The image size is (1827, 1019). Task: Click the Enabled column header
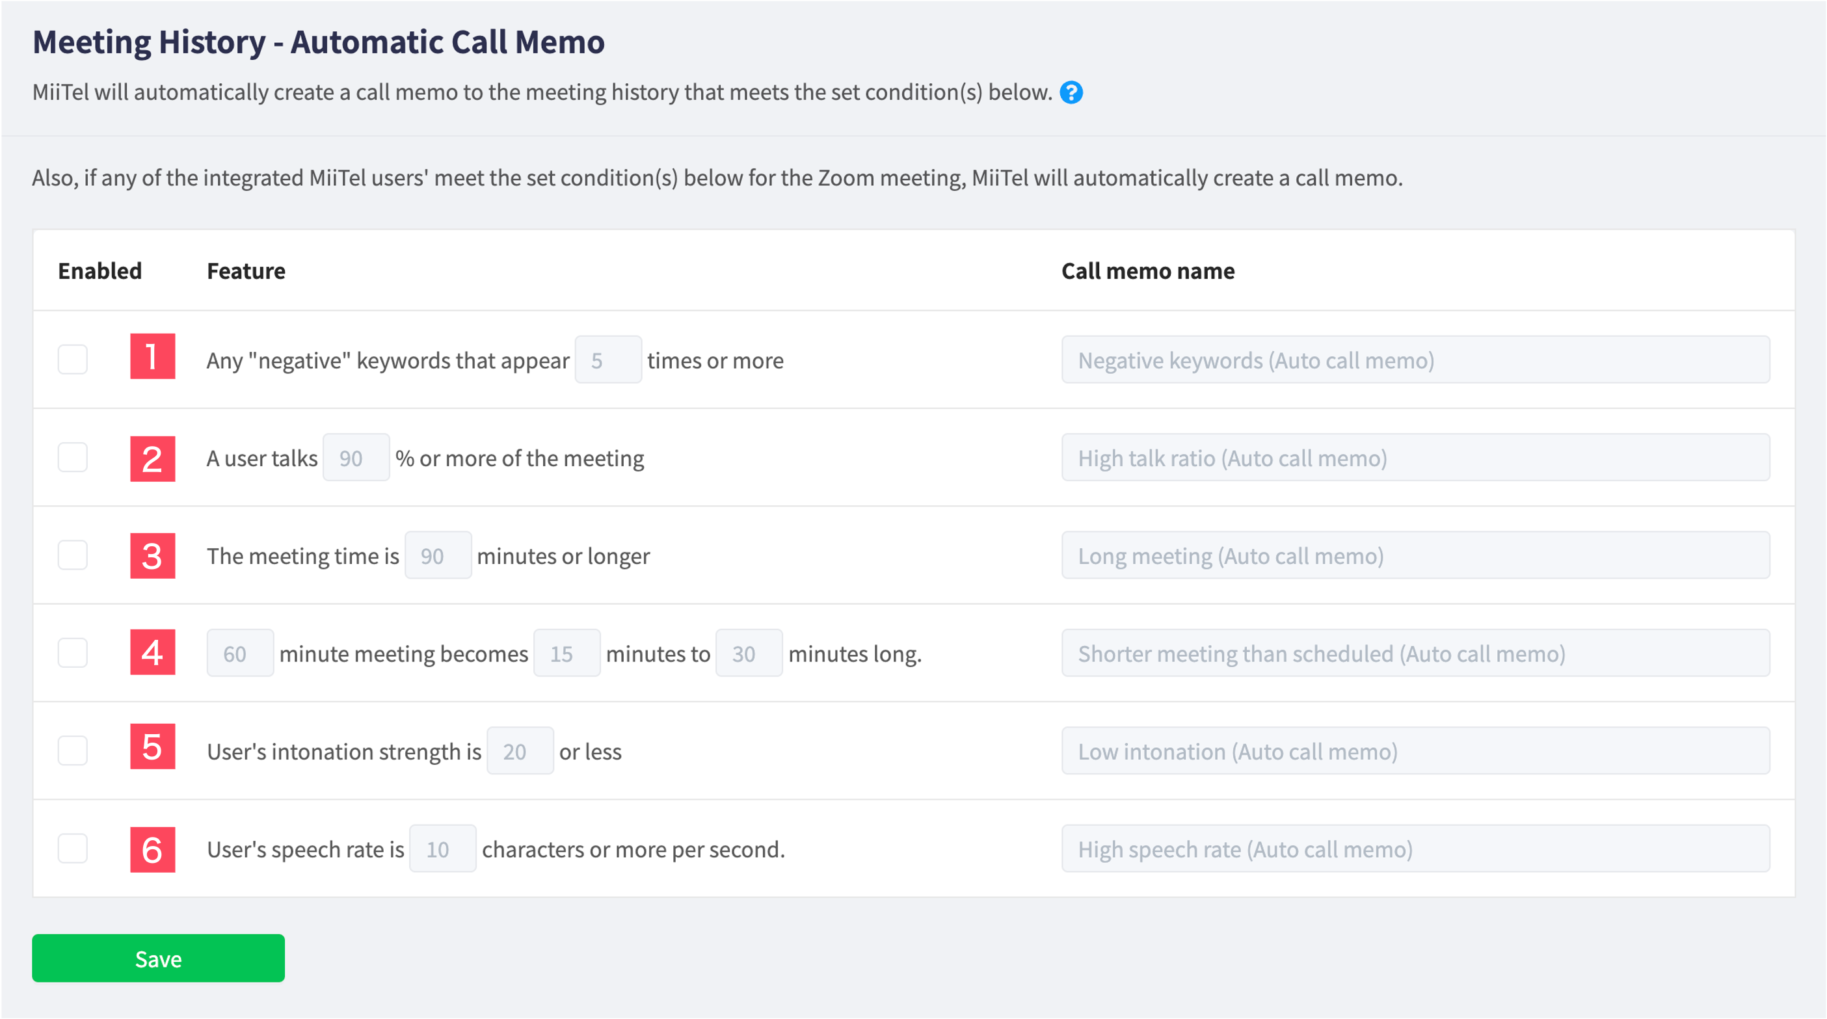point(100,271)
